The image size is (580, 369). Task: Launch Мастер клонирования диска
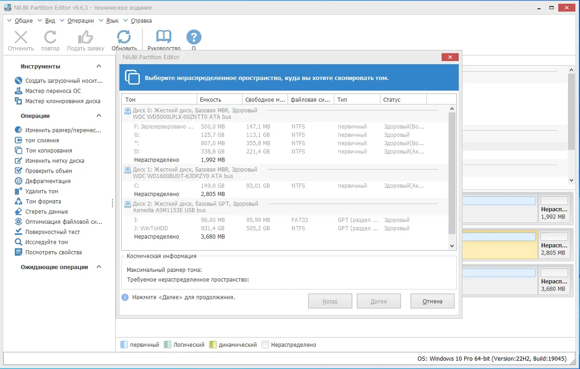click(57, 101)
